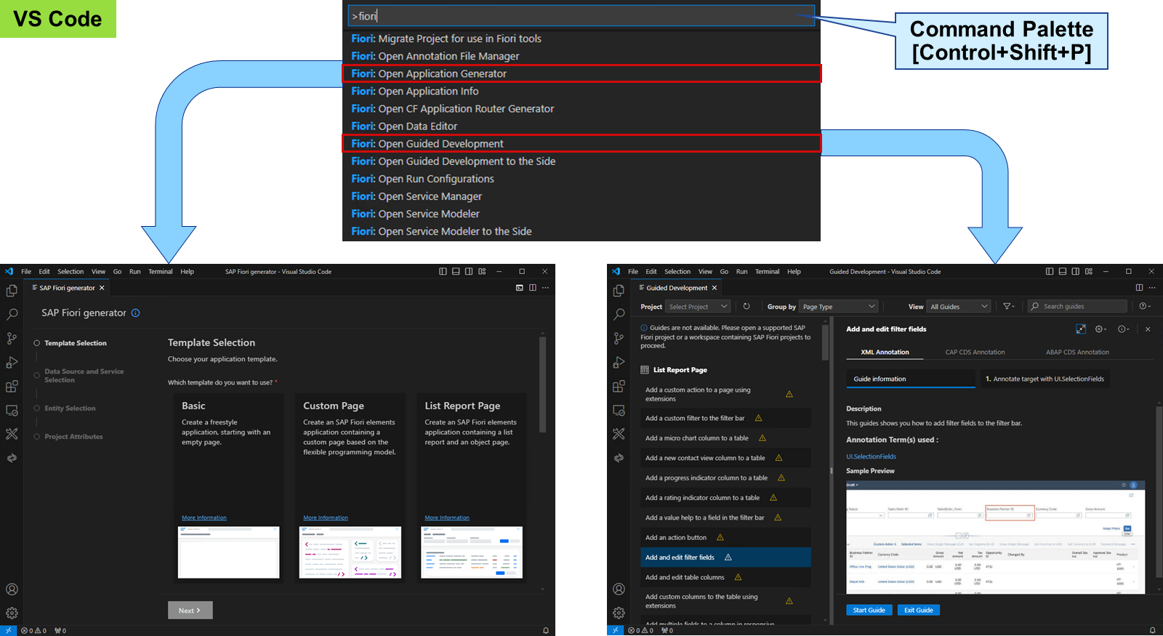The width and height of the screenshot is (1163, 636).
Task: Open Search icon in Guided Development activity bar
Action: coord(619,314)
